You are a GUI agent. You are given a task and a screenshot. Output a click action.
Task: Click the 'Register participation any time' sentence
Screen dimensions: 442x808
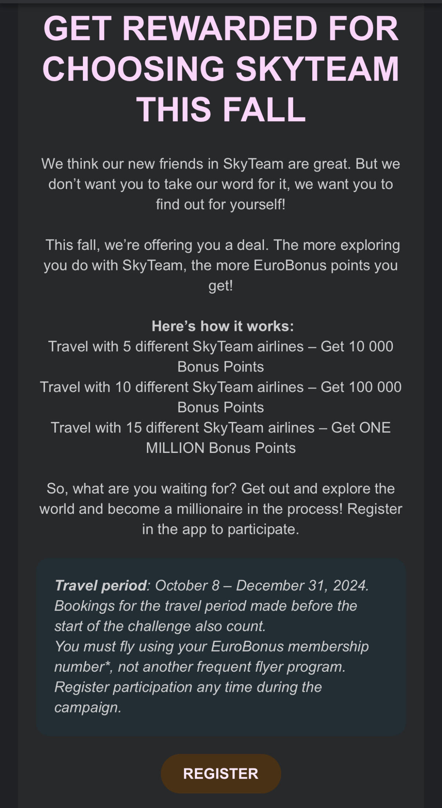point(188,687)
